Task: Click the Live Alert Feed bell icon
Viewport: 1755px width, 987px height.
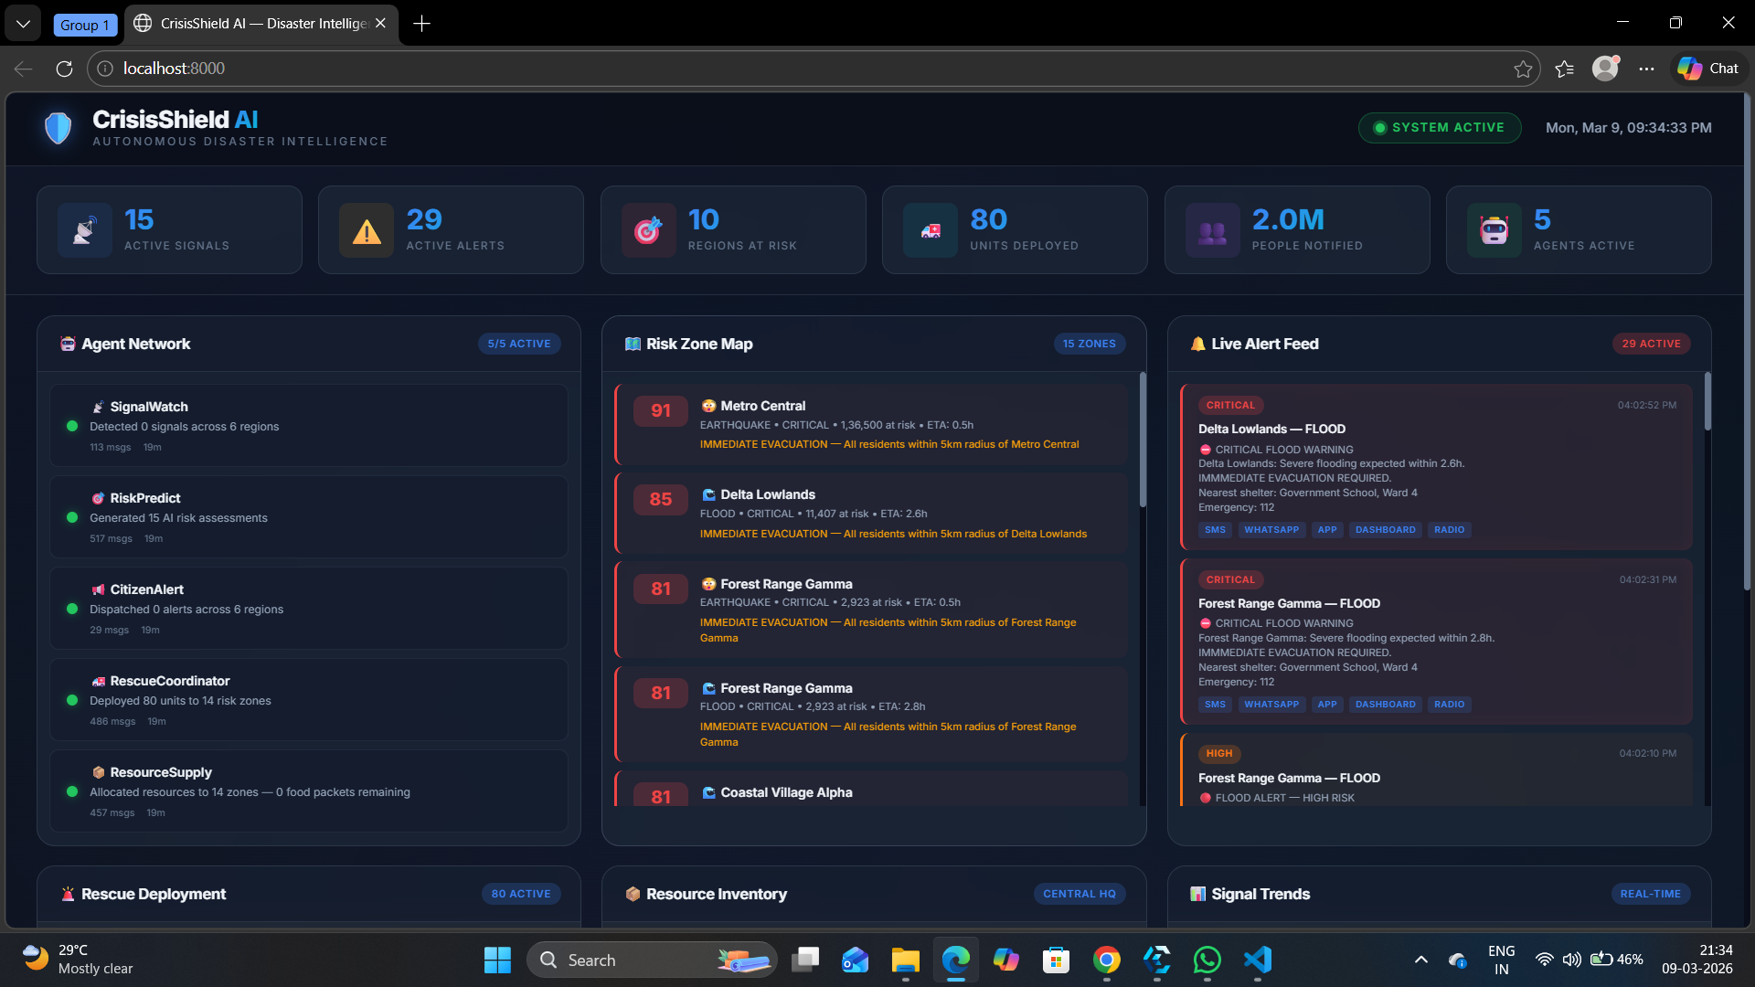Action: coord(1197,345)
